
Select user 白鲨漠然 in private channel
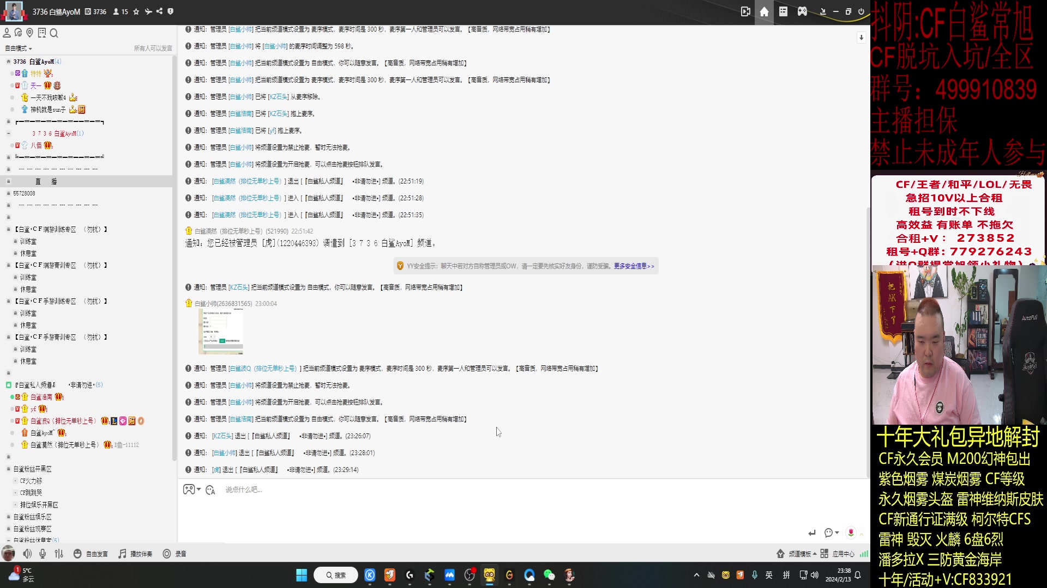pyautogui.click(x=64, y=445)
